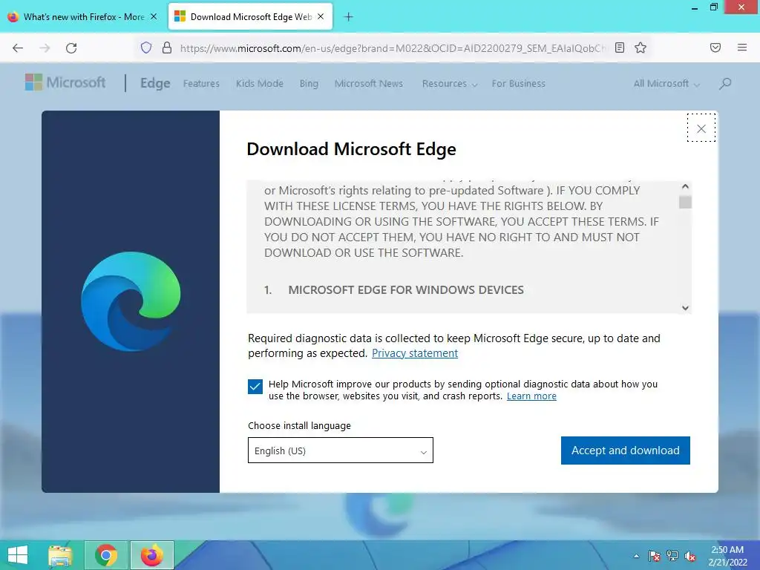760x570 pixels.
Task: Click the license text scrollbar thumb
Action: click(x=685, y=202)
